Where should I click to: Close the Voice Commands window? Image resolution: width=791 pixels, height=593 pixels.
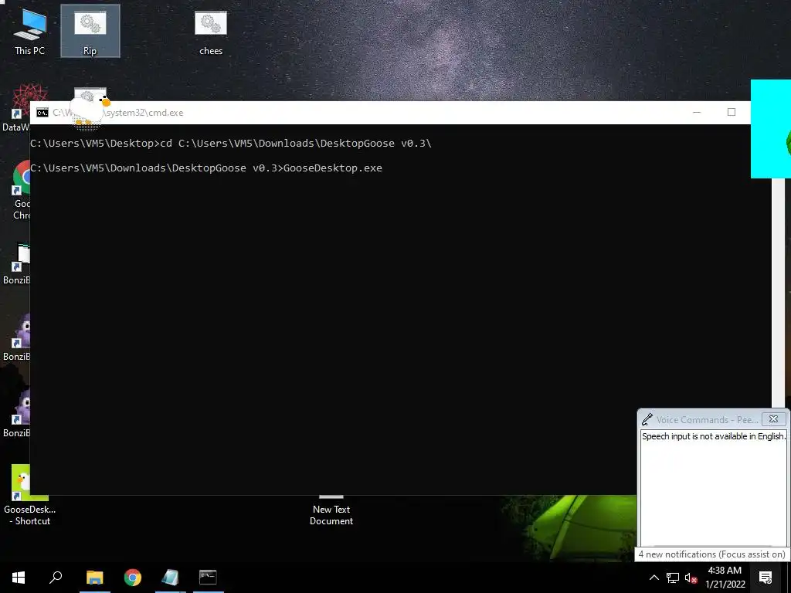tap(773, 419)
